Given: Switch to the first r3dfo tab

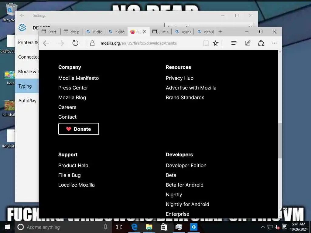Looking at the screenshot, I should point(94,32).
